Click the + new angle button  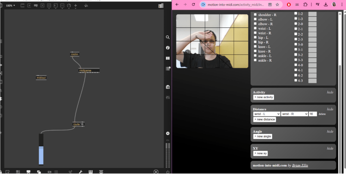click(262, 136)
